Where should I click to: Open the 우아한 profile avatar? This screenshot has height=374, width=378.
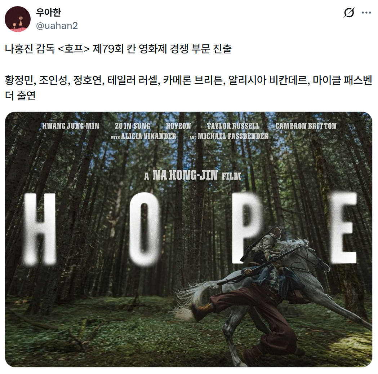tap(18, 19)
